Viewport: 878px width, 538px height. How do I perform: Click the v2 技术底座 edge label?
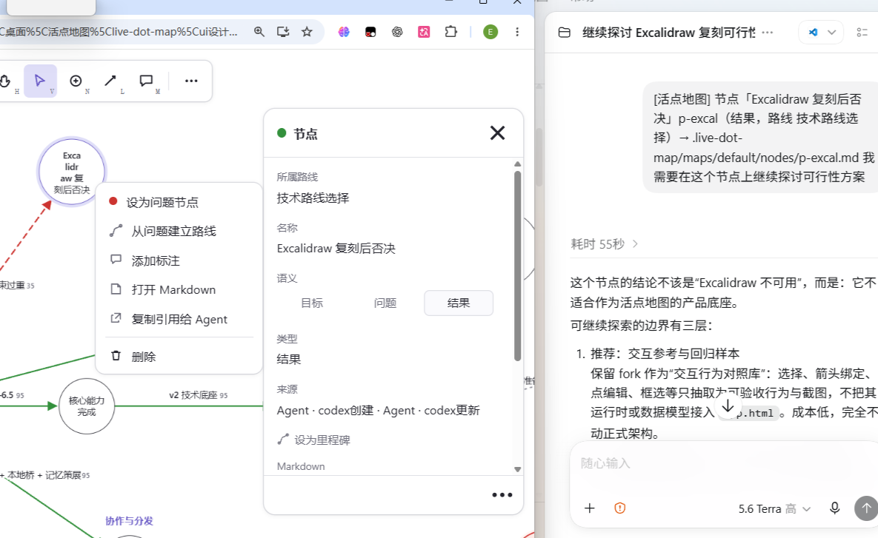point(199,395)
